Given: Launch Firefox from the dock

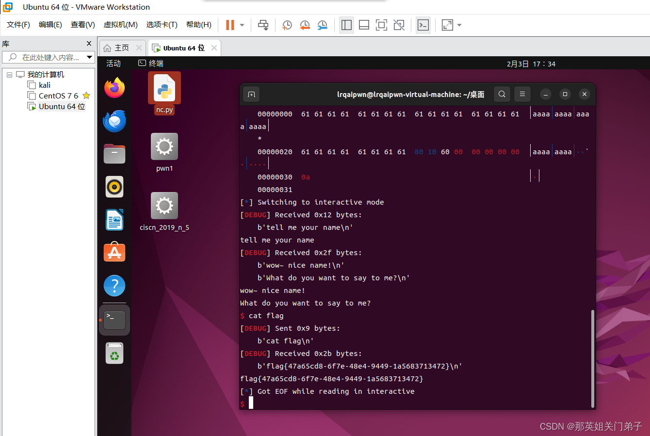Looking at the screenshot, I should pyautogui.click(x=114, y=88).
